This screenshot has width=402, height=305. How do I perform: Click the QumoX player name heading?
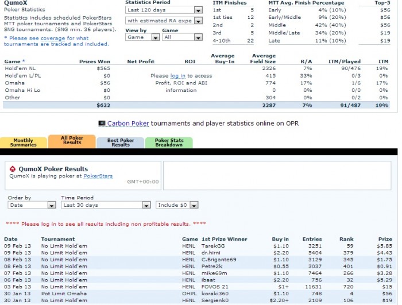click(16, 3)
